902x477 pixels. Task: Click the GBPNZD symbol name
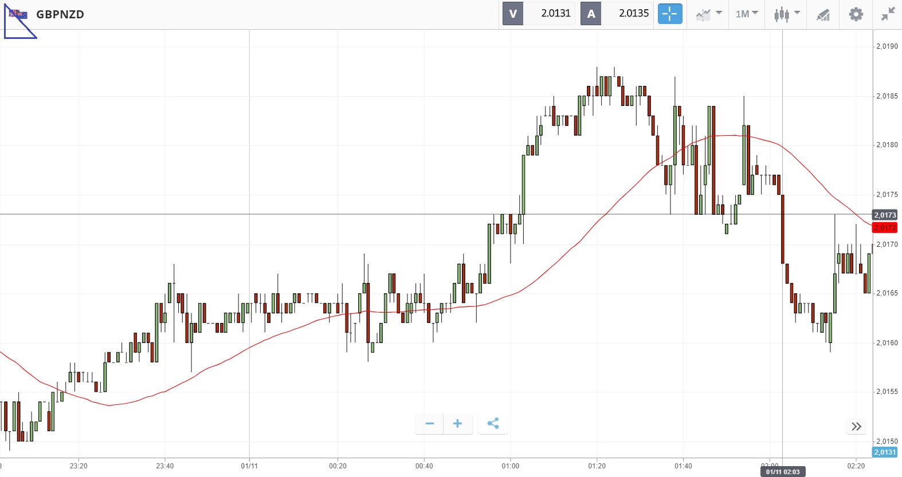[60, 14]
